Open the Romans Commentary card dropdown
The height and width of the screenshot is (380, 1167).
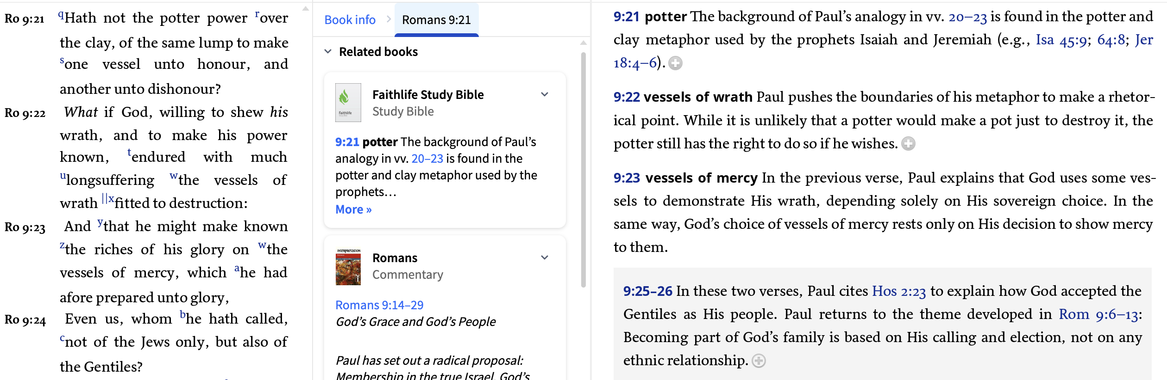pyautogui.click(x=545, y=257)
